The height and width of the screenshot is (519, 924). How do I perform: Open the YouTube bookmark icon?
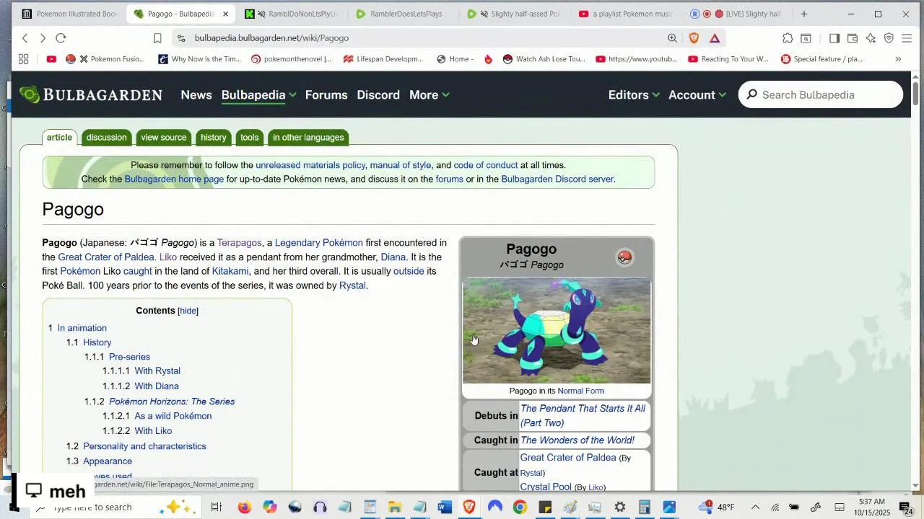(51, 59)
